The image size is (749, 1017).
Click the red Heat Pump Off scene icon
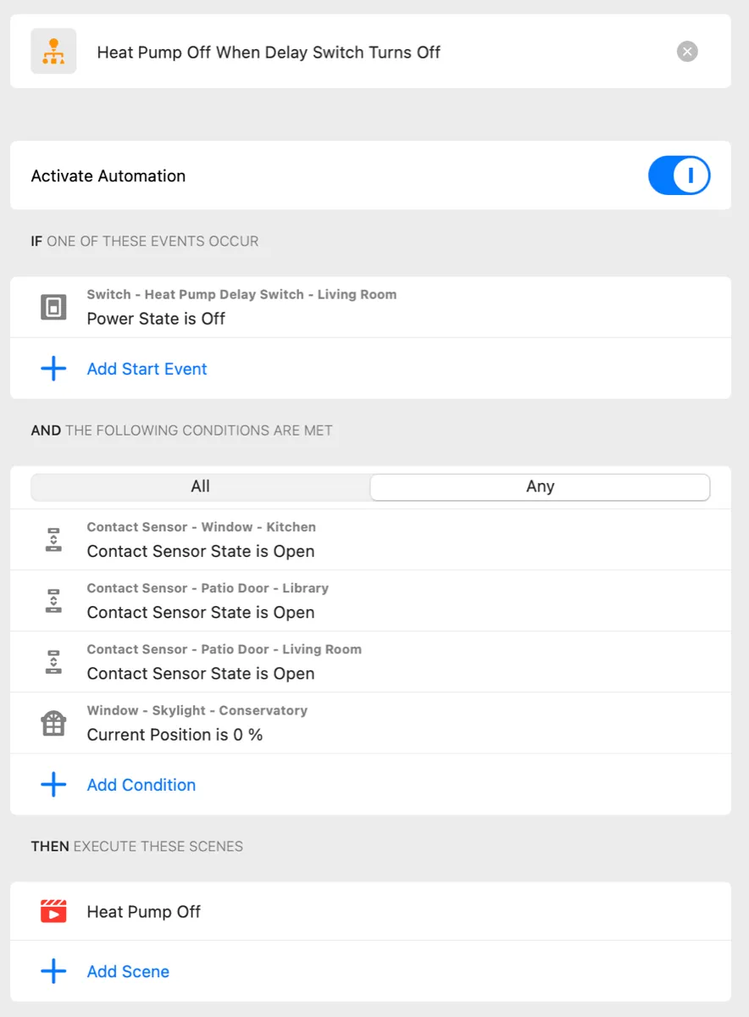click(53, 911)
